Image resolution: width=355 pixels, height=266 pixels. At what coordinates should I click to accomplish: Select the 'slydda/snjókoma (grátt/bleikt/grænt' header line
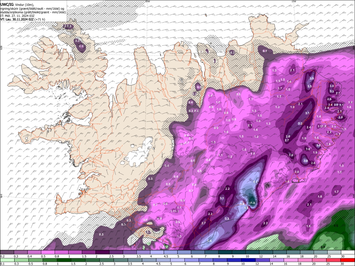pos(33,12)
